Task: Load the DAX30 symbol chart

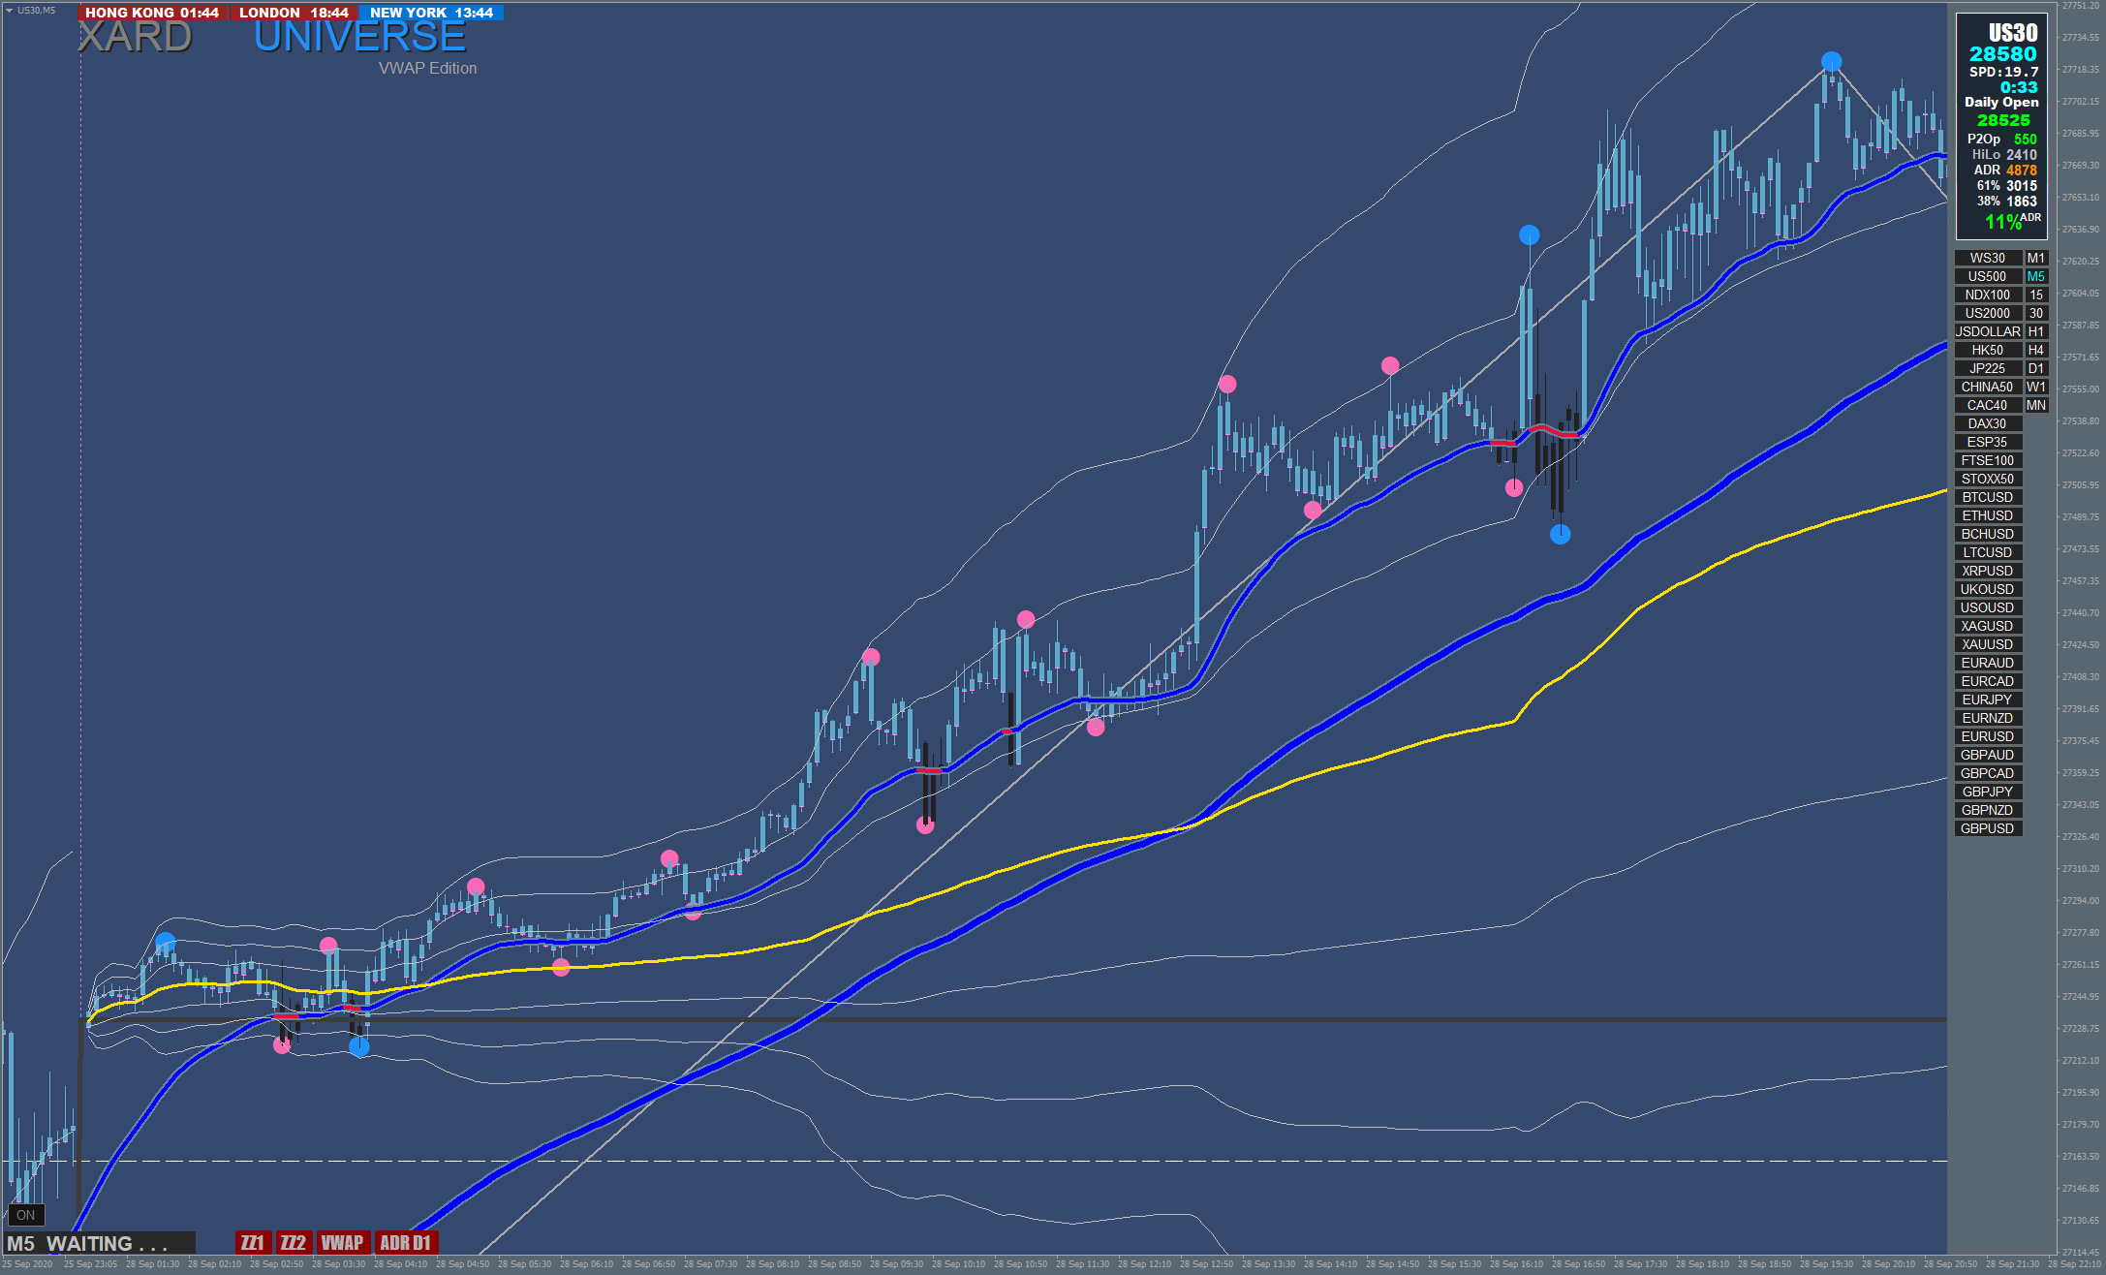Action: click(x=1987, y=423)
